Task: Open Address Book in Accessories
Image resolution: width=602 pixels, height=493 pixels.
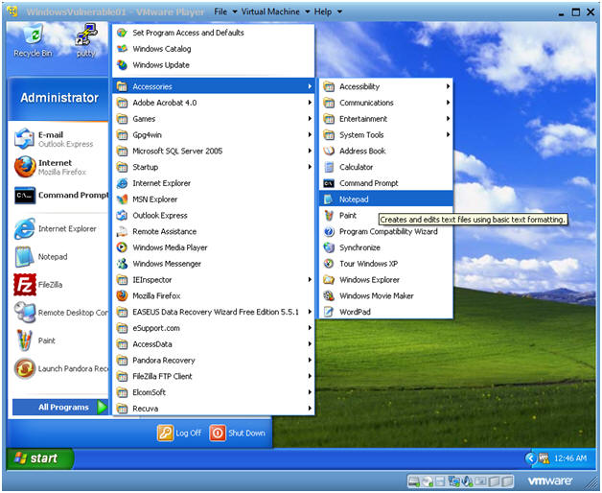Action: 386,151
